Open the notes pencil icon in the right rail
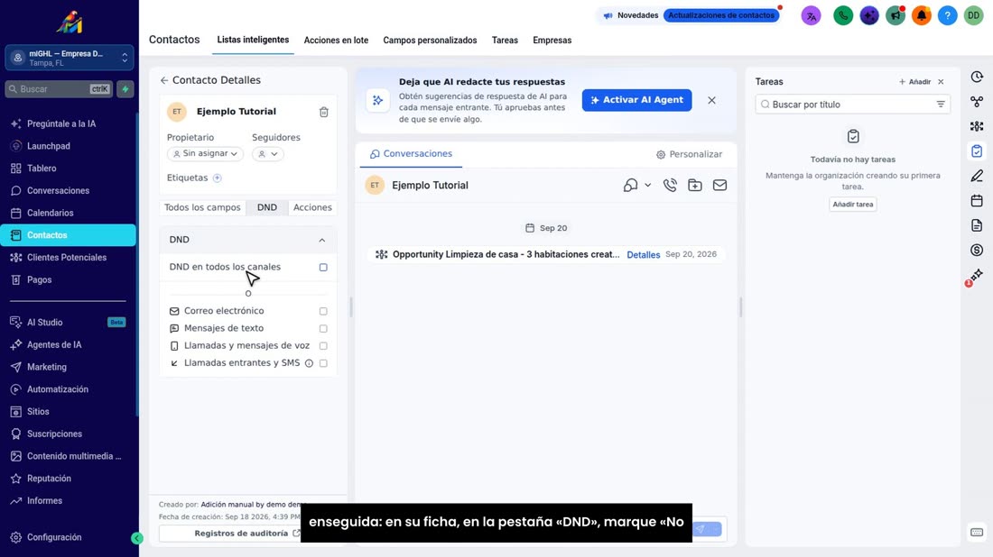The width and height of the screenshot is (993, 557). coord(977,176)
